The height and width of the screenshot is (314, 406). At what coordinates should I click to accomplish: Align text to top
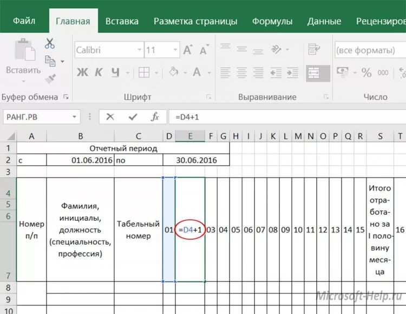coord(225,47)
